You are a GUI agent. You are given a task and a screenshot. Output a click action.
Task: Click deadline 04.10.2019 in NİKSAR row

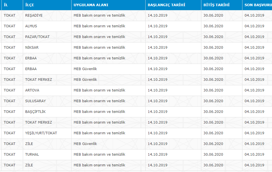tap(254, 48)
